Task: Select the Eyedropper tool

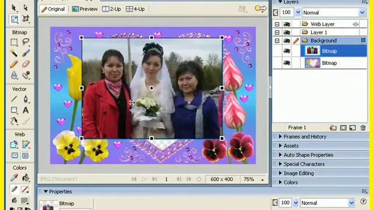Action: (x=14, y=177)
